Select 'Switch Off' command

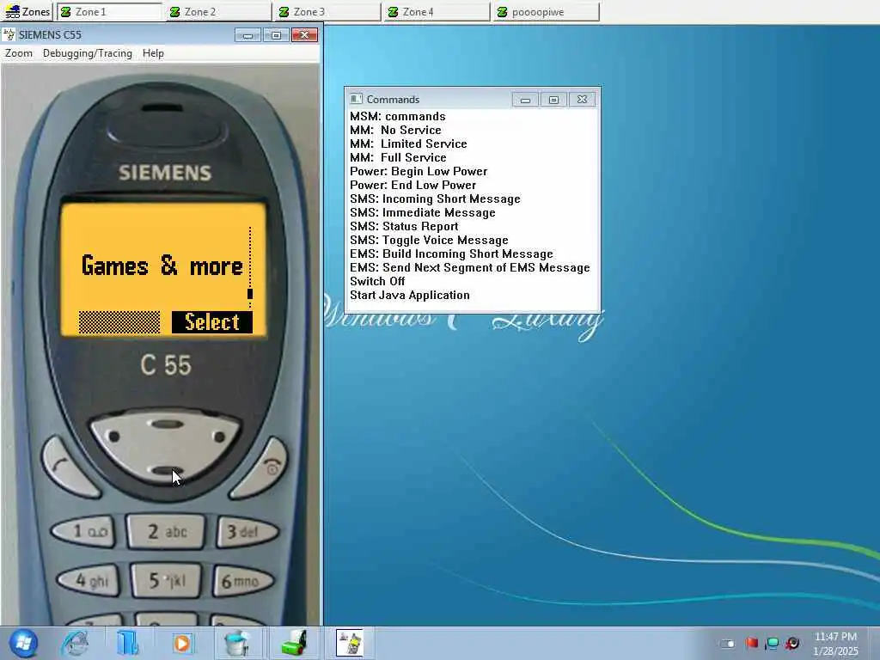click(377, 281)
